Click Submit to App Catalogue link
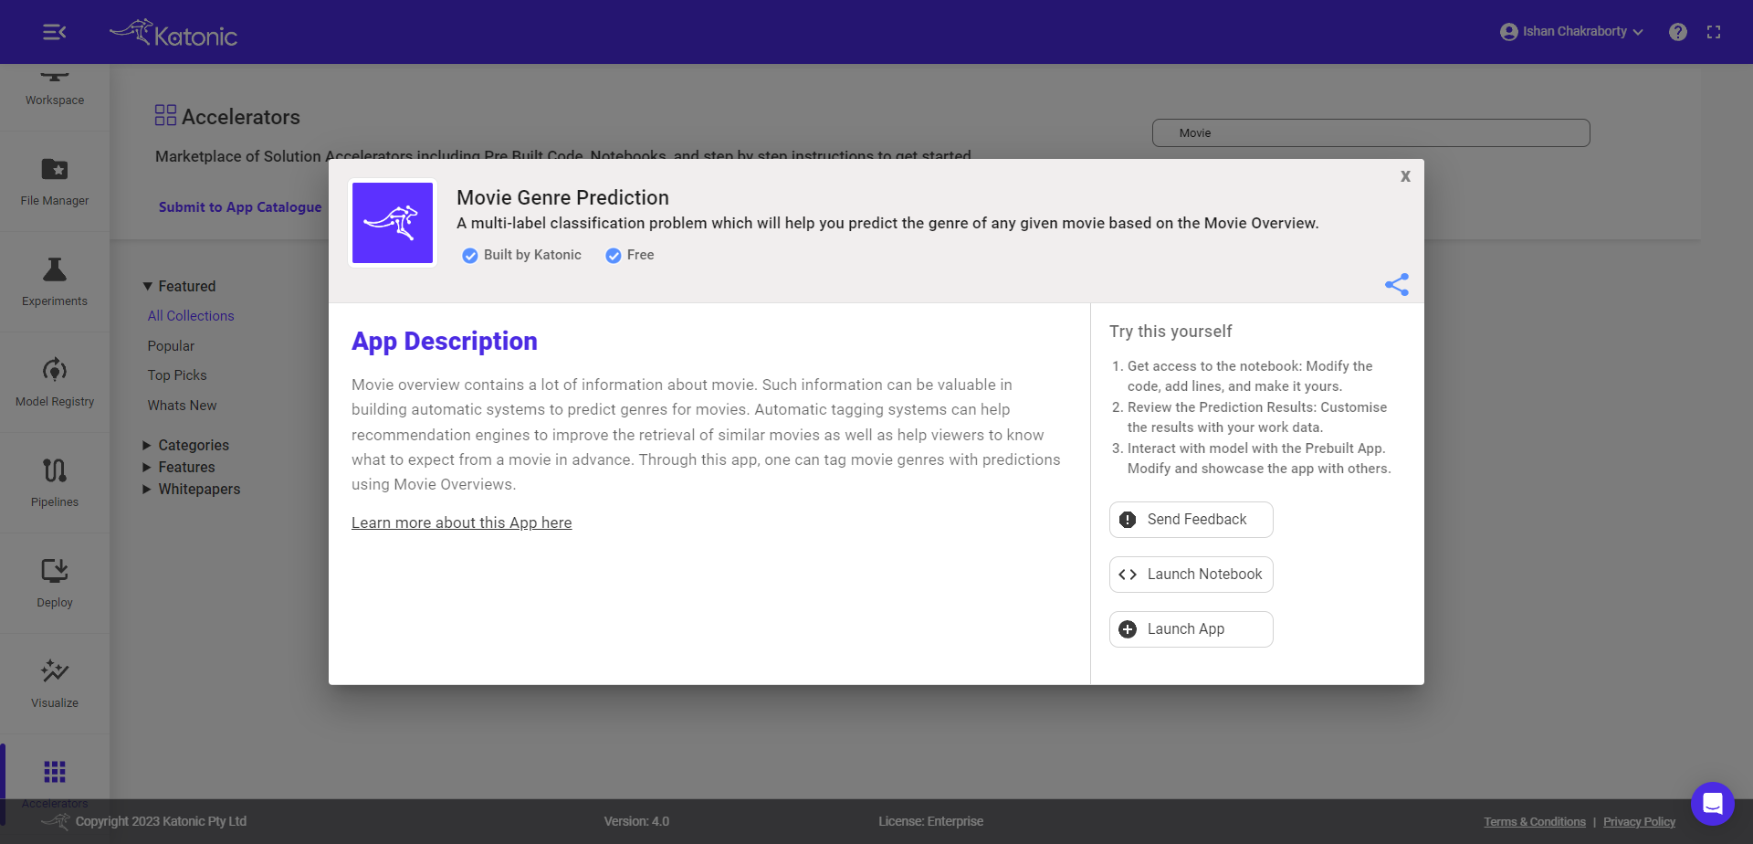Image resolution: width=1753 pixels, height=844 pixels. (240, 207)
